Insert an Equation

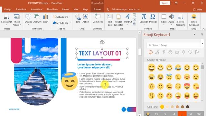[x=144, y=20]
